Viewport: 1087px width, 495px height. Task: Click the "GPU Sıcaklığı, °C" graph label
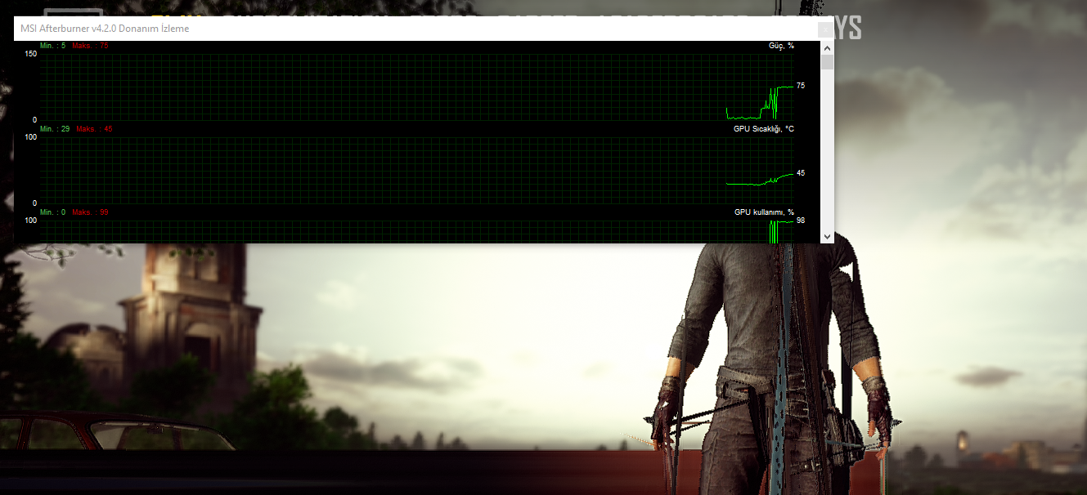pyautogui.click(x=764, y=129)
